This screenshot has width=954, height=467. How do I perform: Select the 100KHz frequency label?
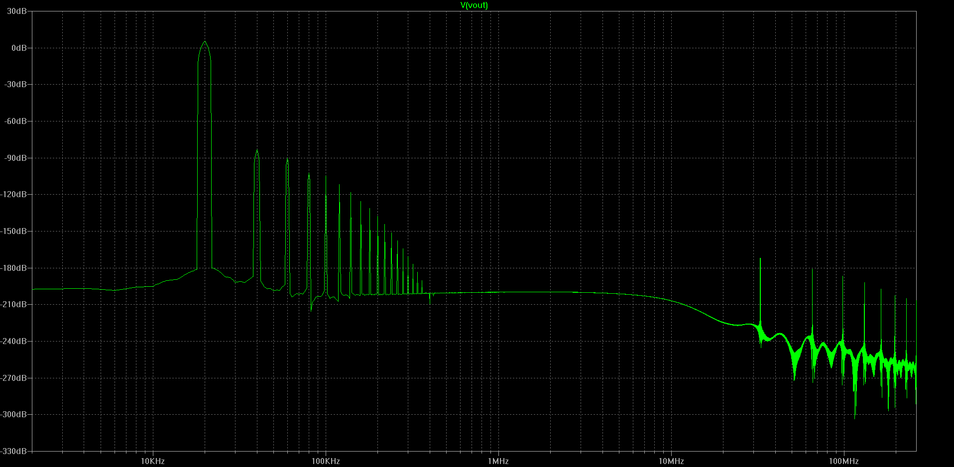point(326,461)
